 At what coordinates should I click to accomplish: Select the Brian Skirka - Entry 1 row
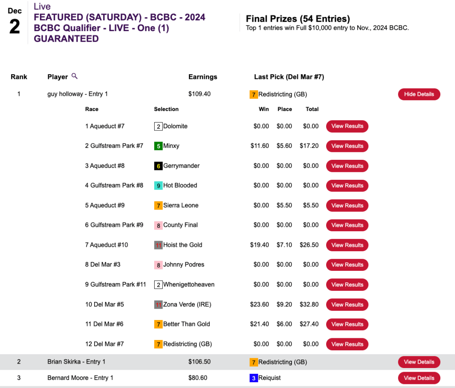click(76, 362)
